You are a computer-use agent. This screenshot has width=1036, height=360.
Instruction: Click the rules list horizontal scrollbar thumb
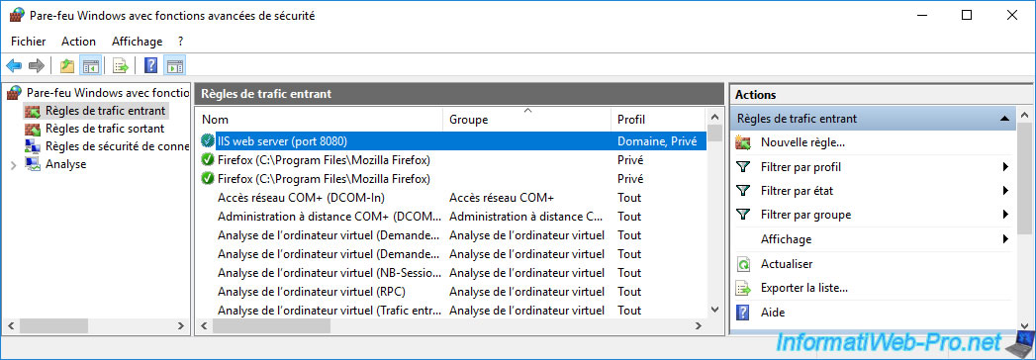(x=271, y=326)
